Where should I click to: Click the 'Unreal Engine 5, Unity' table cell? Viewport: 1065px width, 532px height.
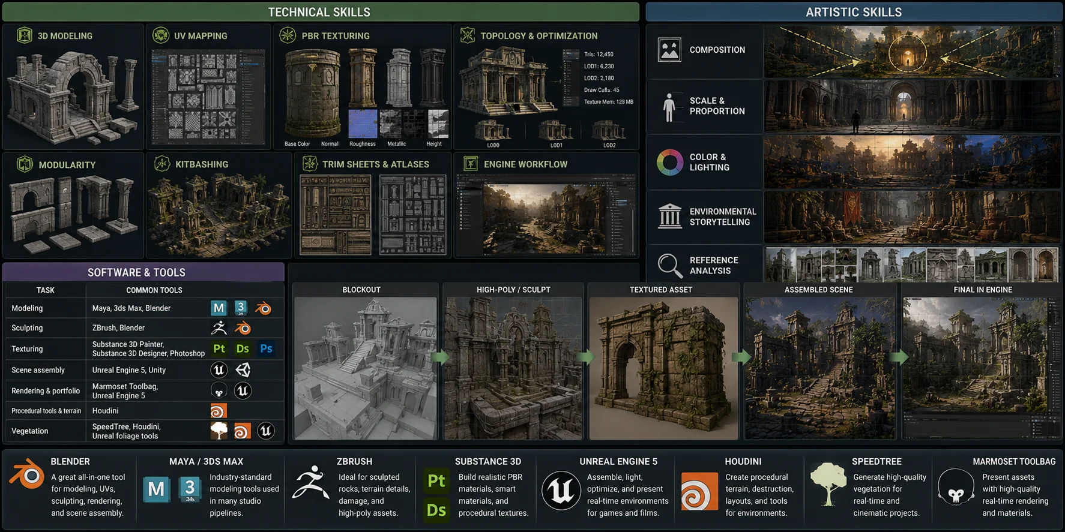pyautogui.click(x=129, y=370)
